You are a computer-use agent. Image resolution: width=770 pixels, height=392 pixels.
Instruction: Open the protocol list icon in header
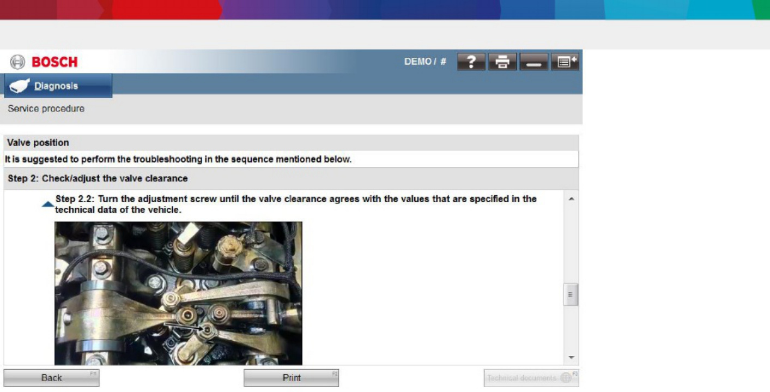point(565,62)
